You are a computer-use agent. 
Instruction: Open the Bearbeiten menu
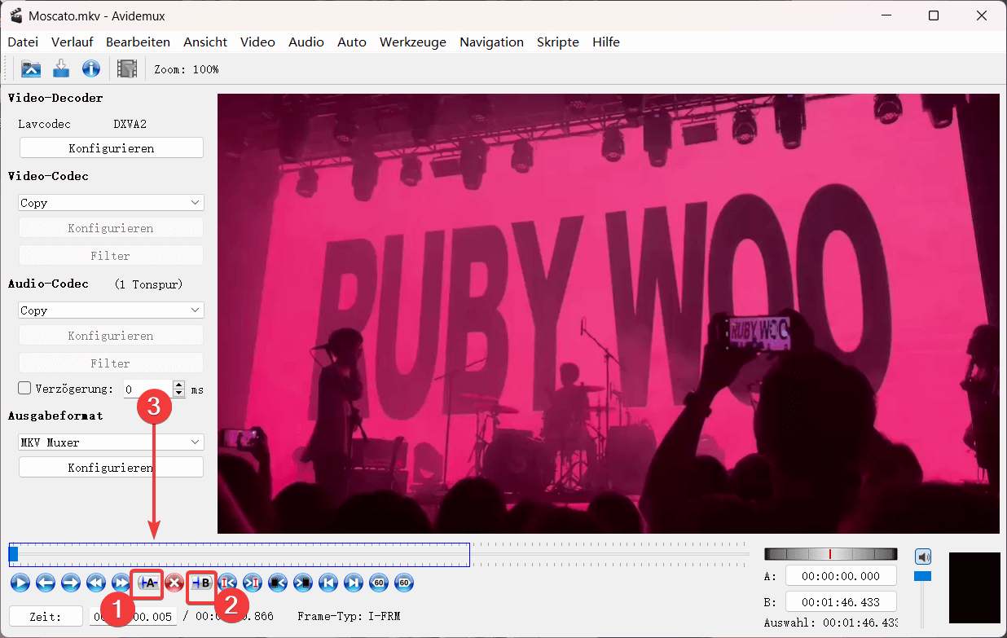pos(138,42)
